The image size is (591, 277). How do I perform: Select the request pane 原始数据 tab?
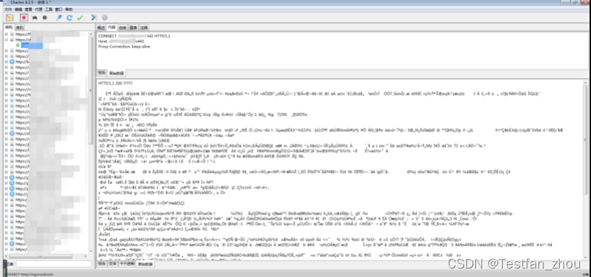(116, 73)
